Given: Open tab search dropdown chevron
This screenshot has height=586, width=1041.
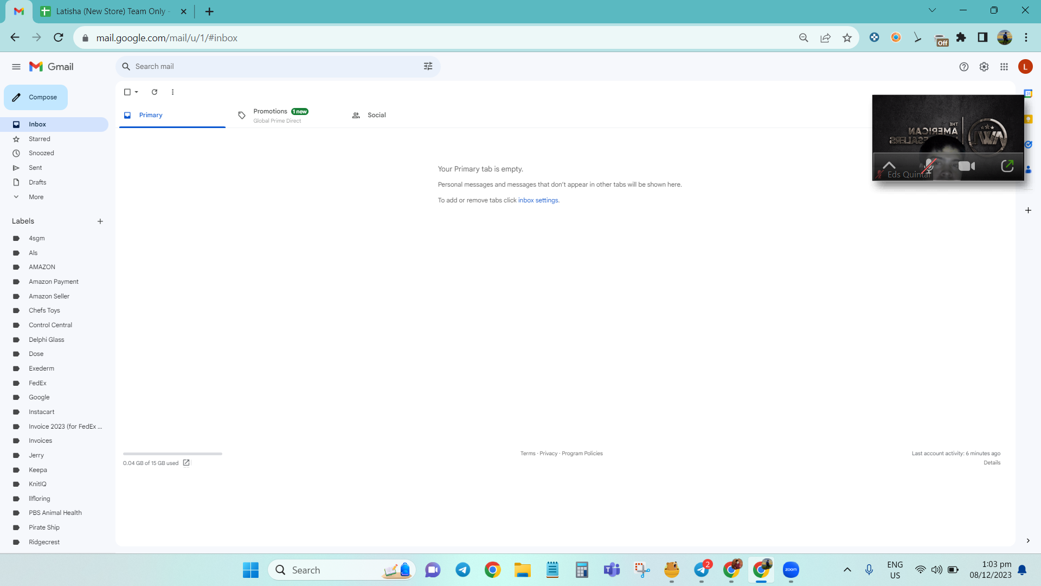Looking at the screenshot, I should pyautogui.click(x=932, y=10).
